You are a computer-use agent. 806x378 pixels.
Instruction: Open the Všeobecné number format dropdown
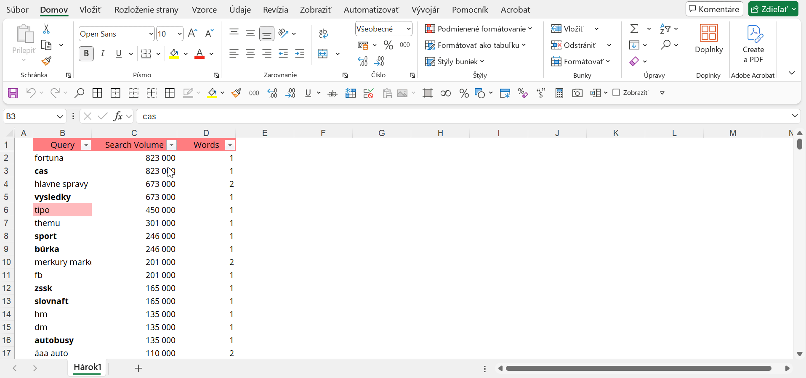(408, 29)
